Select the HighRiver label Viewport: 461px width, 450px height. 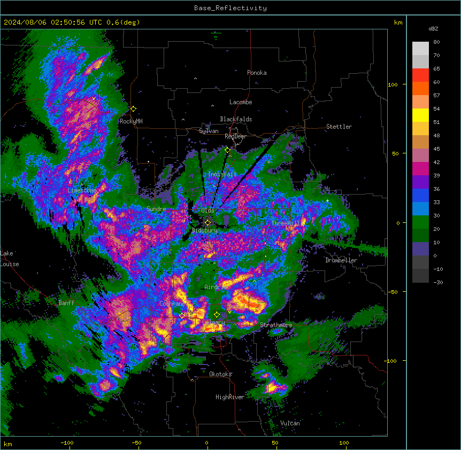click(x=230, y=397)
